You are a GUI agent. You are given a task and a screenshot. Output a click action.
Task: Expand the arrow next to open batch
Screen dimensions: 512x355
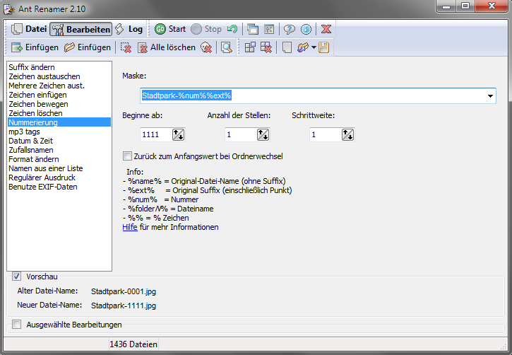[x=314, y=47]
